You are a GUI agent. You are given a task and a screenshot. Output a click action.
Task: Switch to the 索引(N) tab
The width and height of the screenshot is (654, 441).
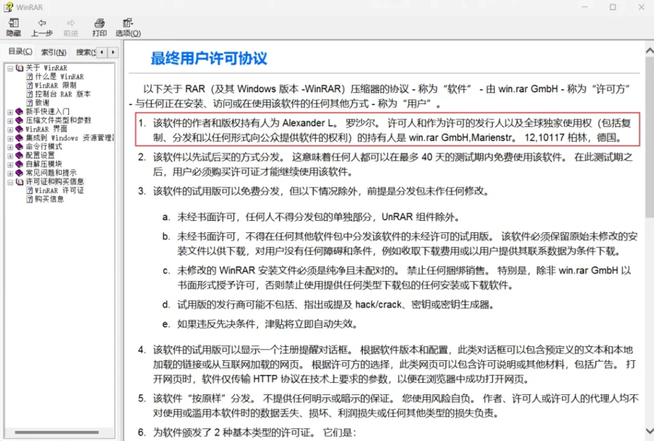54,52
